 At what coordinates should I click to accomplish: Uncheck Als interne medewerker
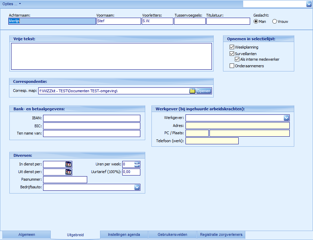click(237, 59)
